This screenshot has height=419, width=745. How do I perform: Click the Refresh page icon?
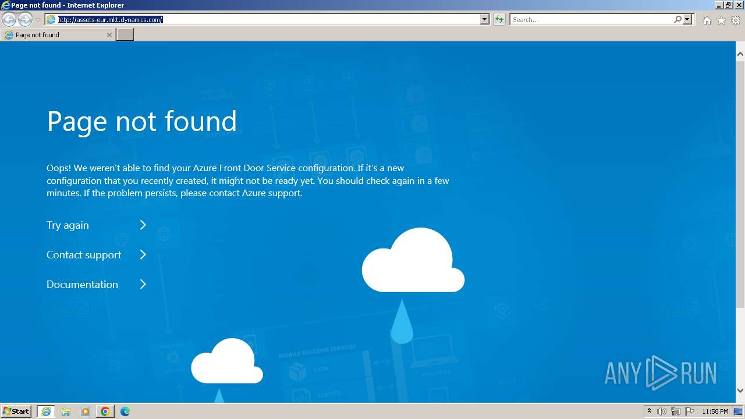499,19
